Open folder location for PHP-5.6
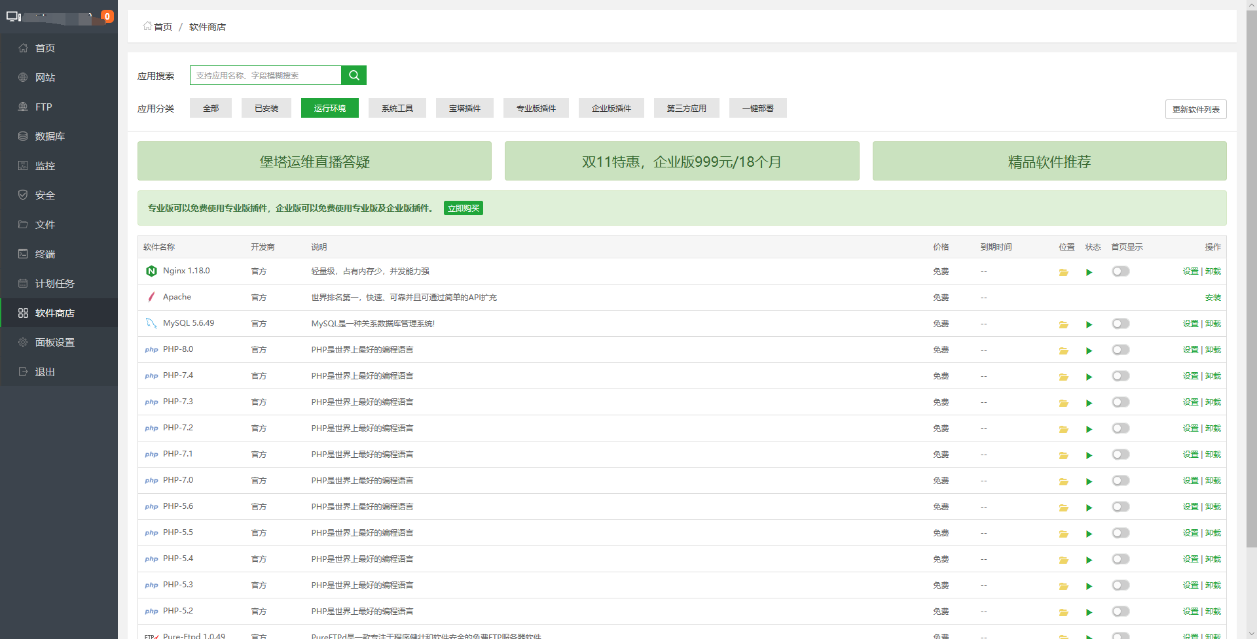The width and height of the screenshot is (1257, 639). [1063, 508]
